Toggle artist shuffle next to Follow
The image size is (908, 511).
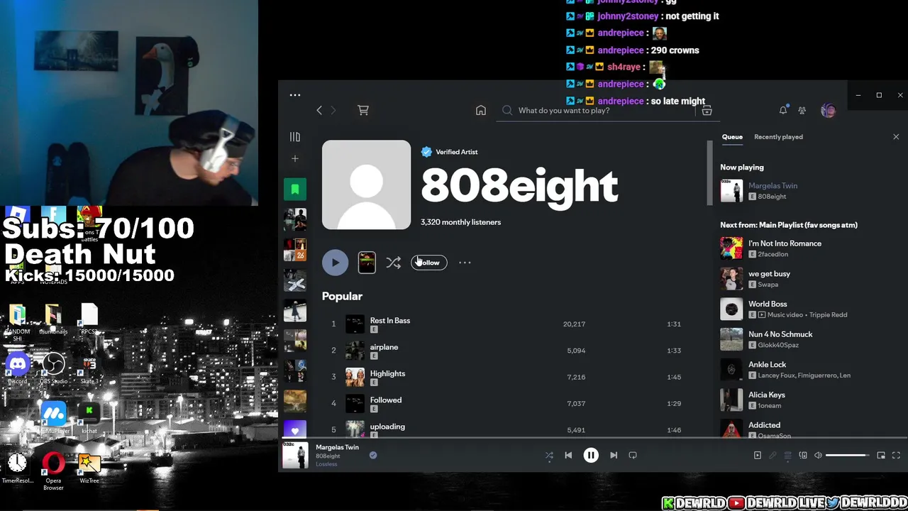click(394, 263)
